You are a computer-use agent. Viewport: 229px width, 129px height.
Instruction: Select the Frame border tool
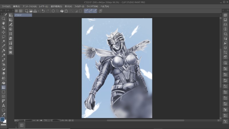click(3, 97)
